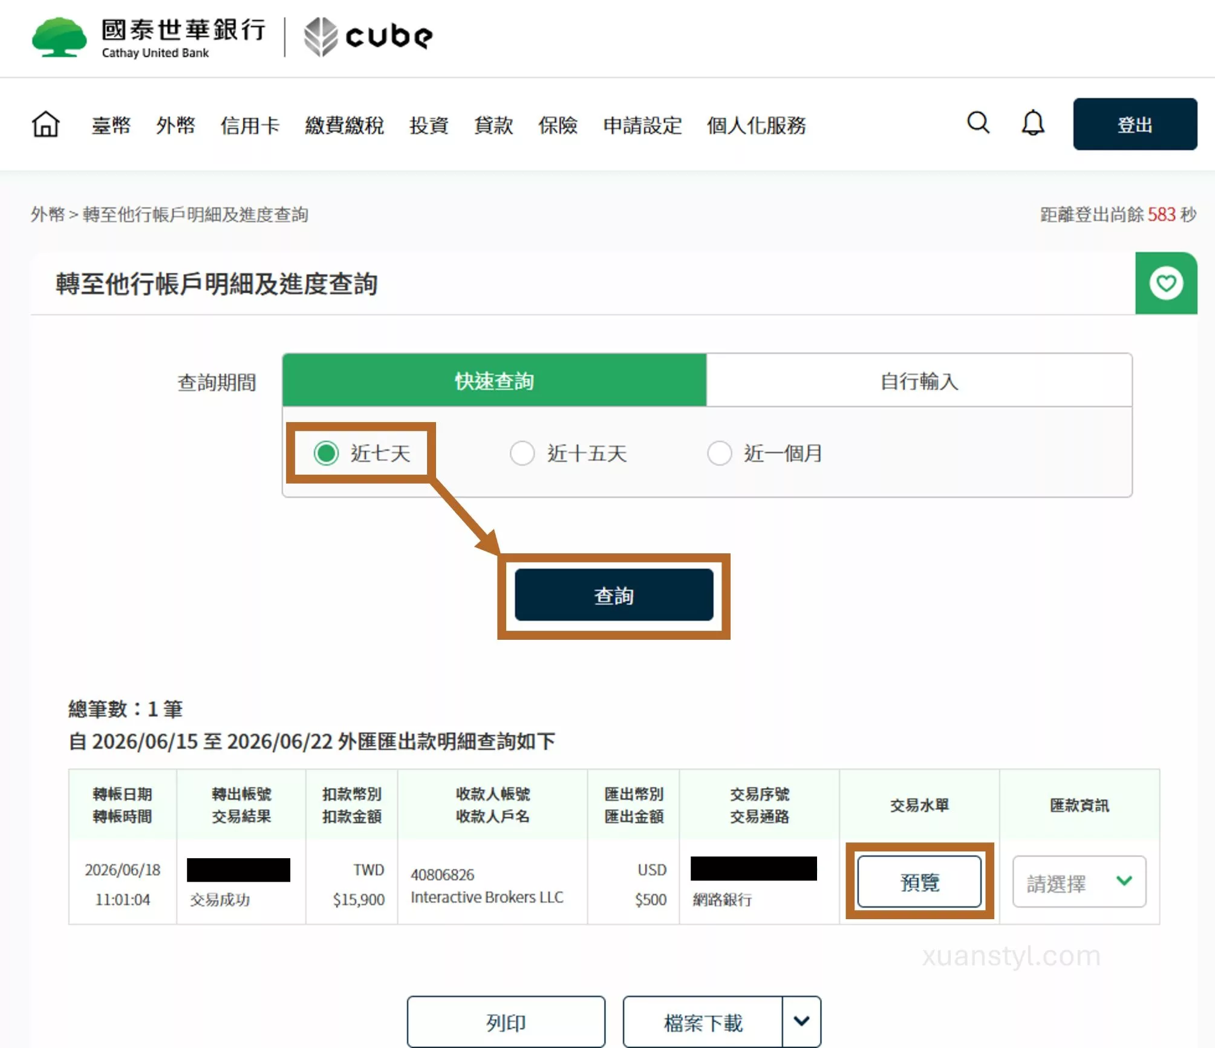Click the 查詢 search button

614,595
